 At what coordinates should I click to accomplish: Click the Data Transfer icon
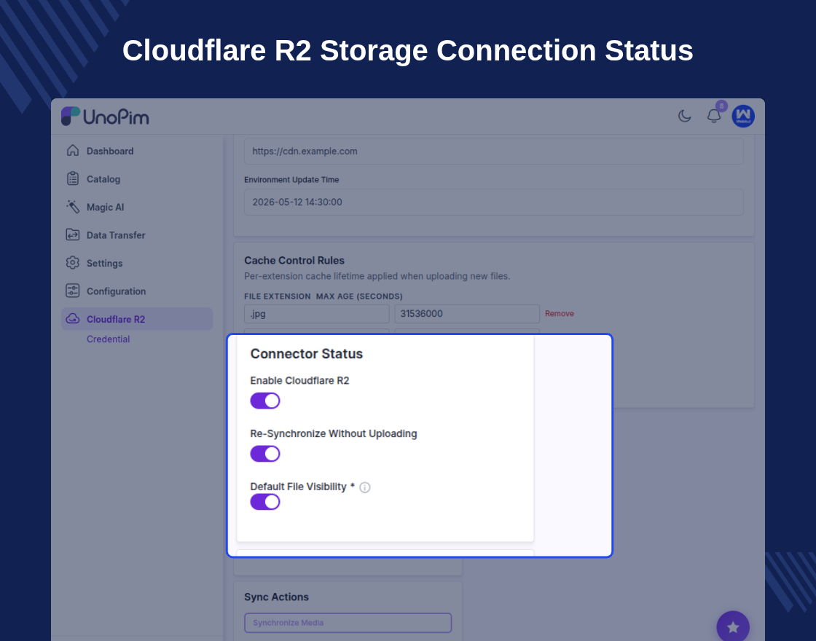tap(73, 235)
